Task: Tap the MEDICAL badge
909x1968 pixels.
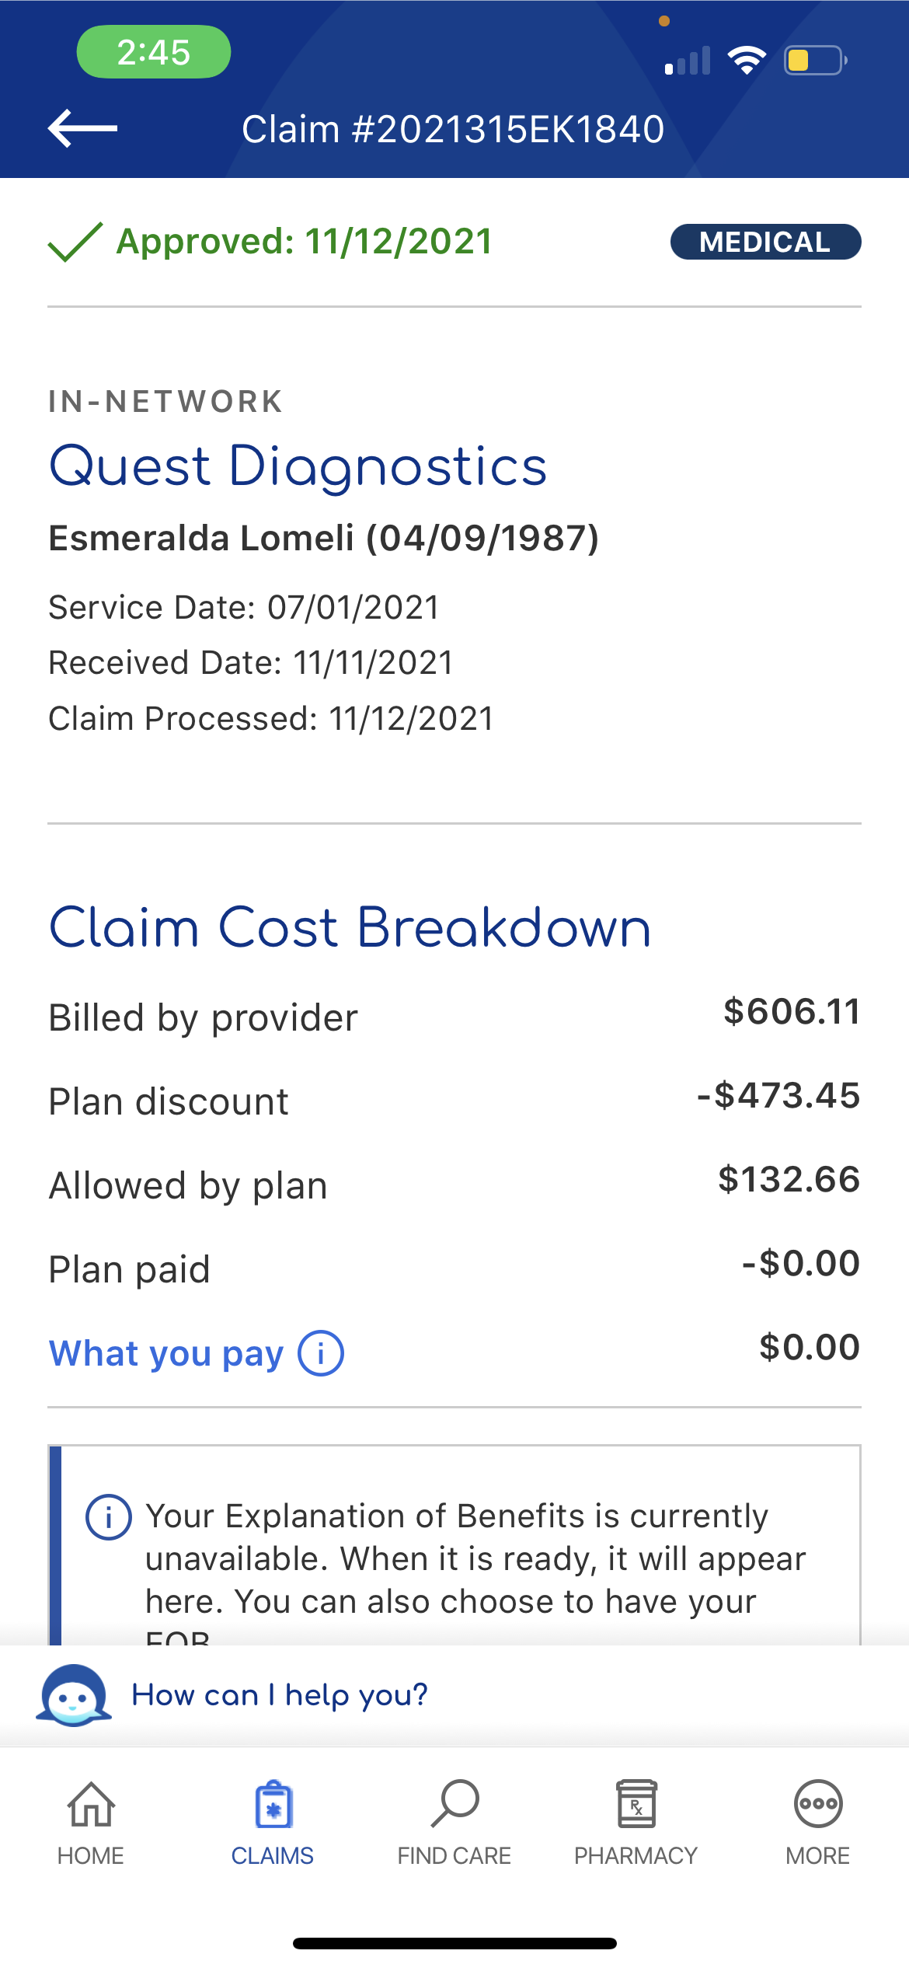Action: pyautogui.click(x=765, y=242)
